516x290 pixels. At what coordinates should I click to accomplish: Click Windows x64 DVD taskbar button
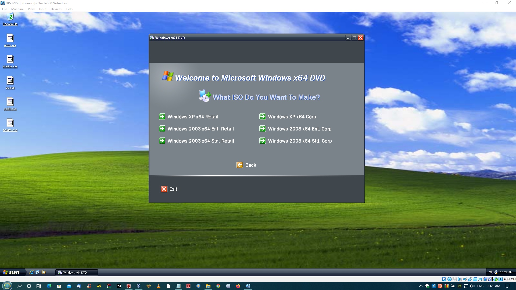click(77, 272)
